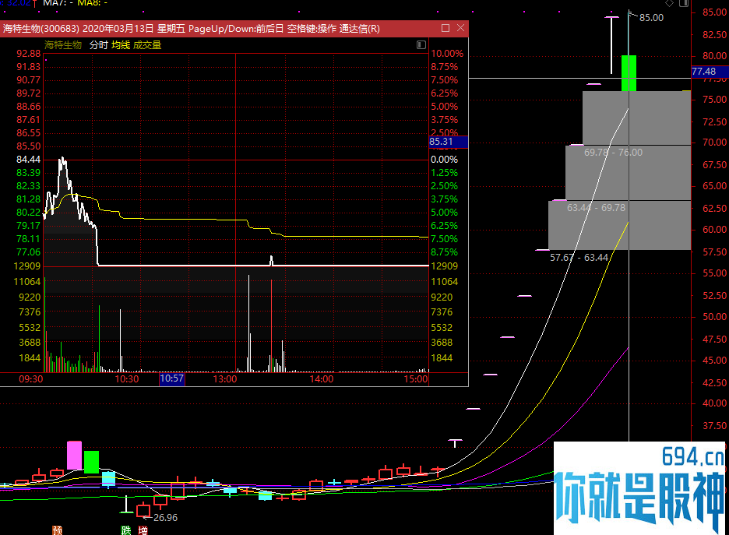729x535 pixels.
Task: Click the 84.44 previous close price label
Action: click(28, 160)
